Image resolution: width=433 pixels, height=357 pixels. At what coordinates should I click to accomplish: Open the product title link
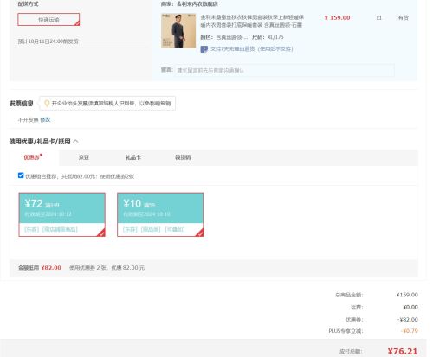252,22
